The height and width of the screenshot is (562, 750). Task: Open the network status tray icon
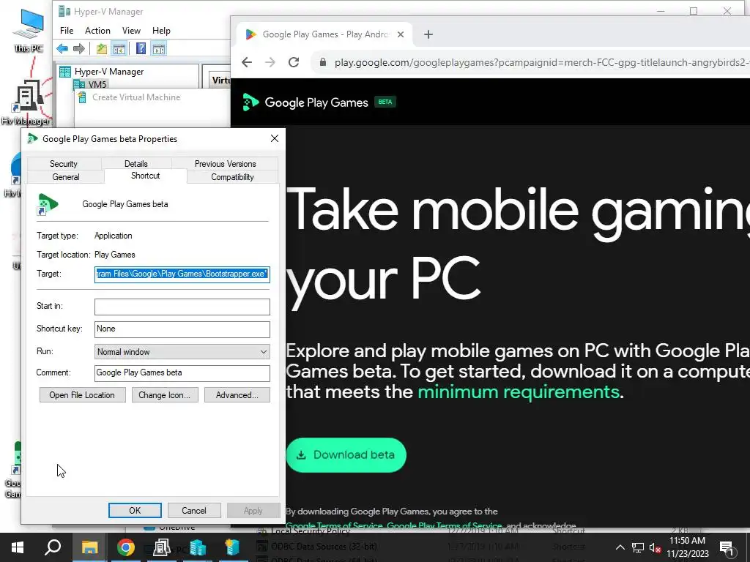[x=638, y=547]
